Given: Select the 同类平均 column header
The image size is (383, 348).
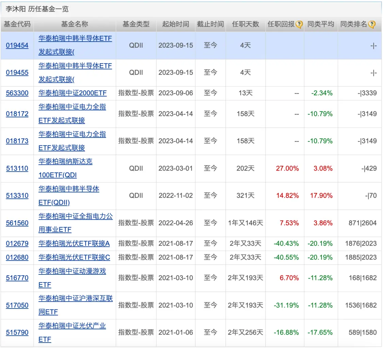Looking at the screenshot, I should (x=321, y=24).
